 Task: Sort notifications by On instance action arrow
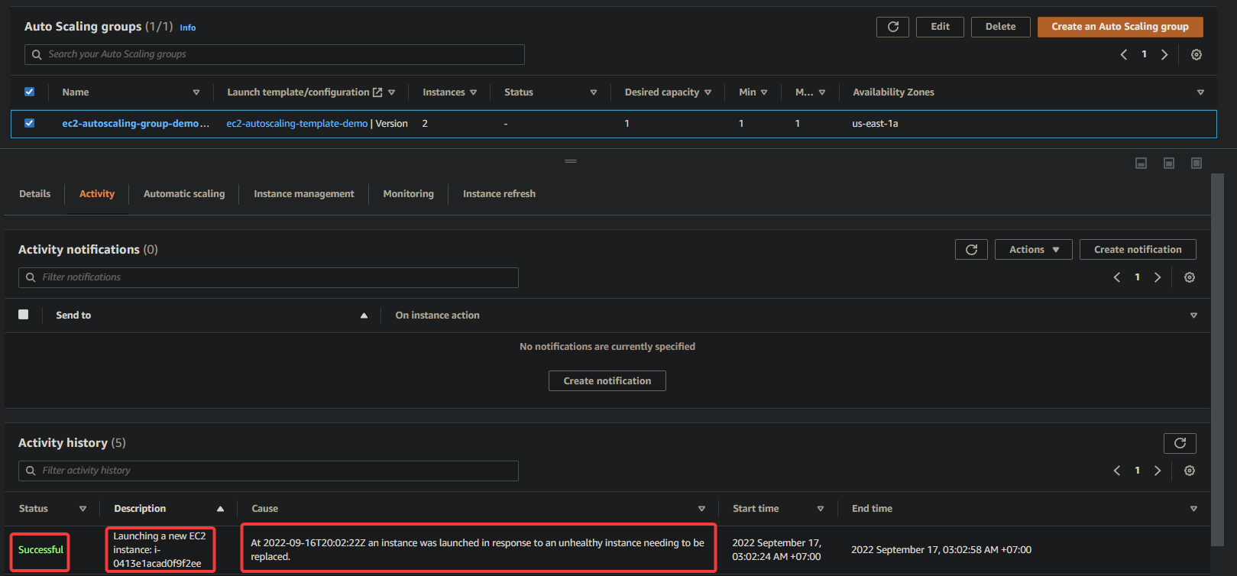click(1193, 316)
